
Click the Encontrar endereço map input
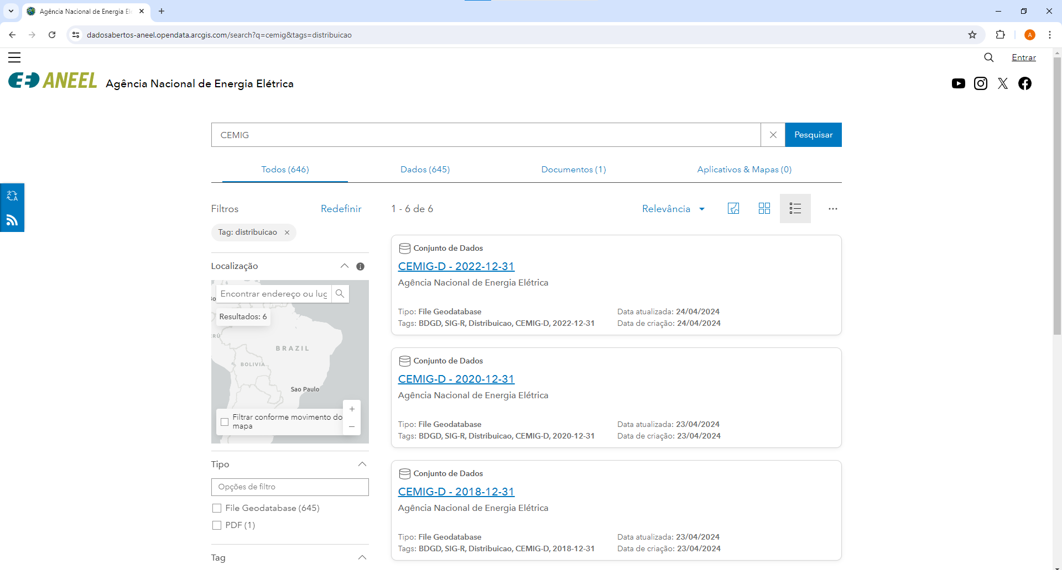[x=274, y=294]
